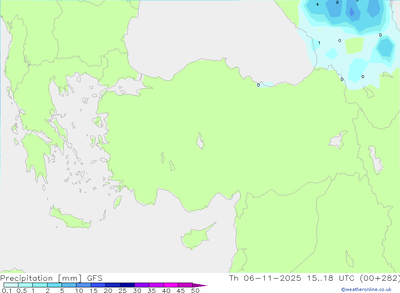Click the "(00+282)" forecast offset text
Screen dimensions: 400x293
point(380,278)
